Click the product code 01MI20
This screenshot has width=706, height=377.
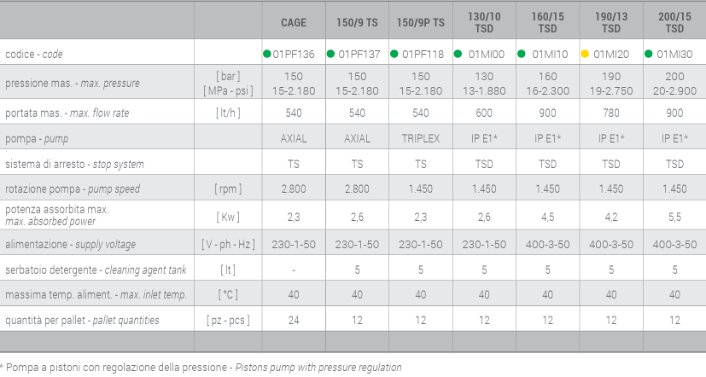(611, 55)
